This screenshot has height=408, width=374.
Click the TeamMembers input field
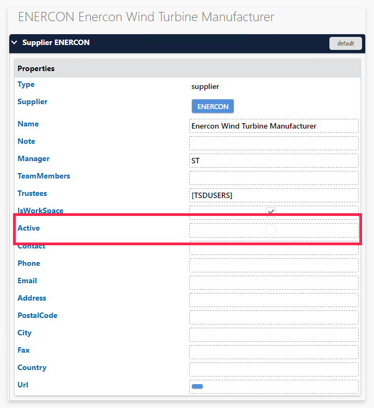click(274, 178)
